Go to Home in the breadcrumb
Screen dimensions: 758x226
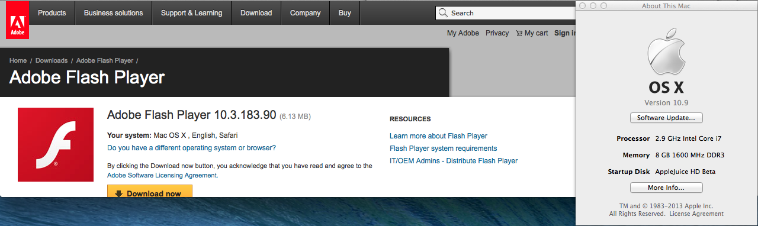click(18, 60)
